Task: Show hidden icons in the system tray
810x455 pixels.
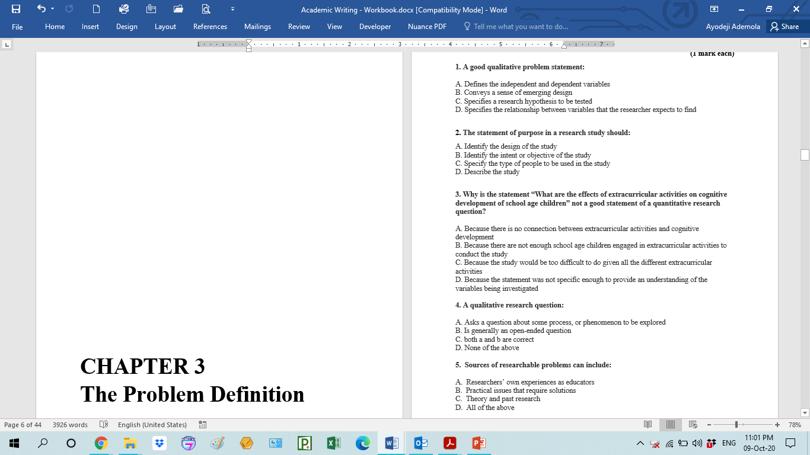Action: tap(640, 443)
